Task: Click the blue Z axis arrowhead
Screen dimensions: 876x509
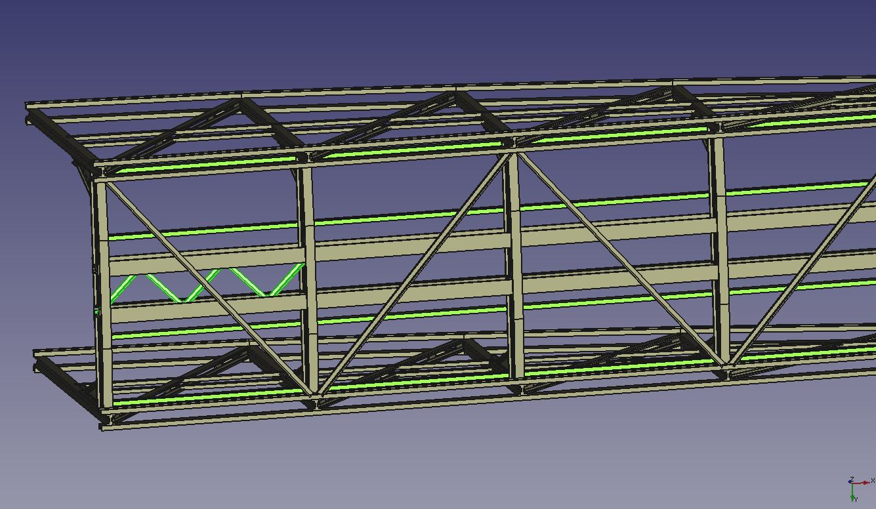Action: click(x=852, y=480)
